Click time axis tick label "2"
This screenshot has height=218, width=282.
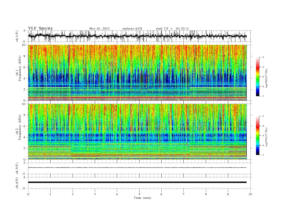73,194
